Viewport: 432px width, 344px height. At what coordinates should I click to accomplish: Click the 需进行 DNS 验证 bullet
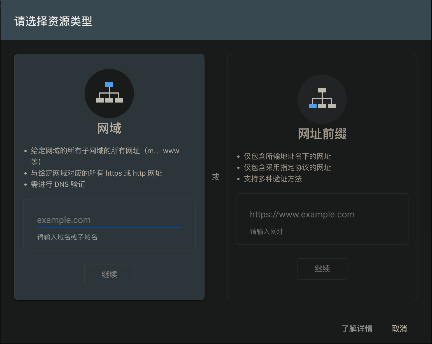[x=58, y=184]
